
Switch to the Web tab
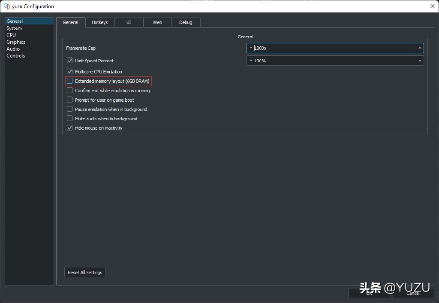[x=157, y=22]
